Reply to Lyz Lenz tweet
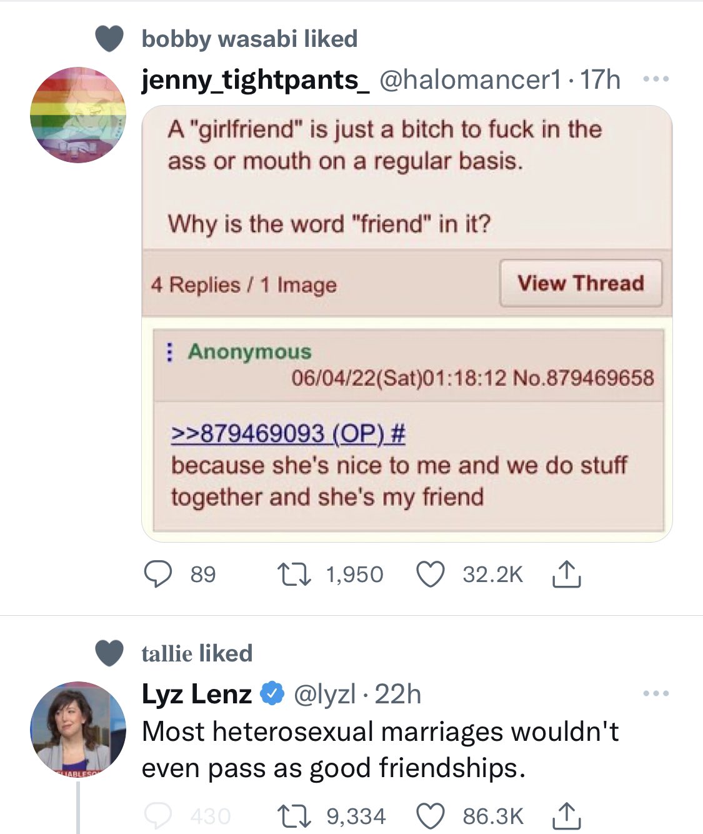The height and width of the screenshot is (834, 703). (x=158, y=816)
